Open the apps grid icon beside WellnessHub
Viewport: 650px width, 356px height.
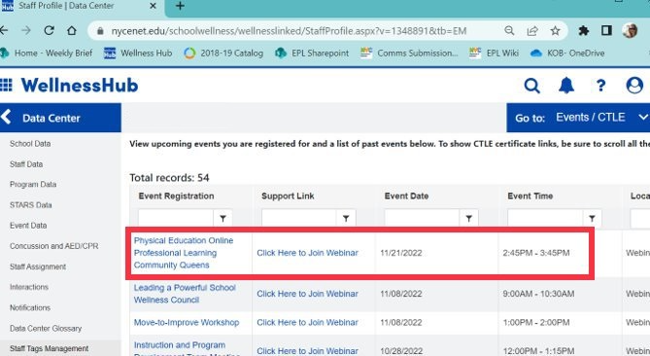coord(6,85)
